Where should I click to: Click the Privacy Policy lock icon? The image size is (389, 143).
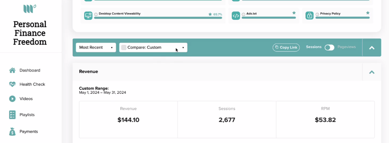(310, 15)
